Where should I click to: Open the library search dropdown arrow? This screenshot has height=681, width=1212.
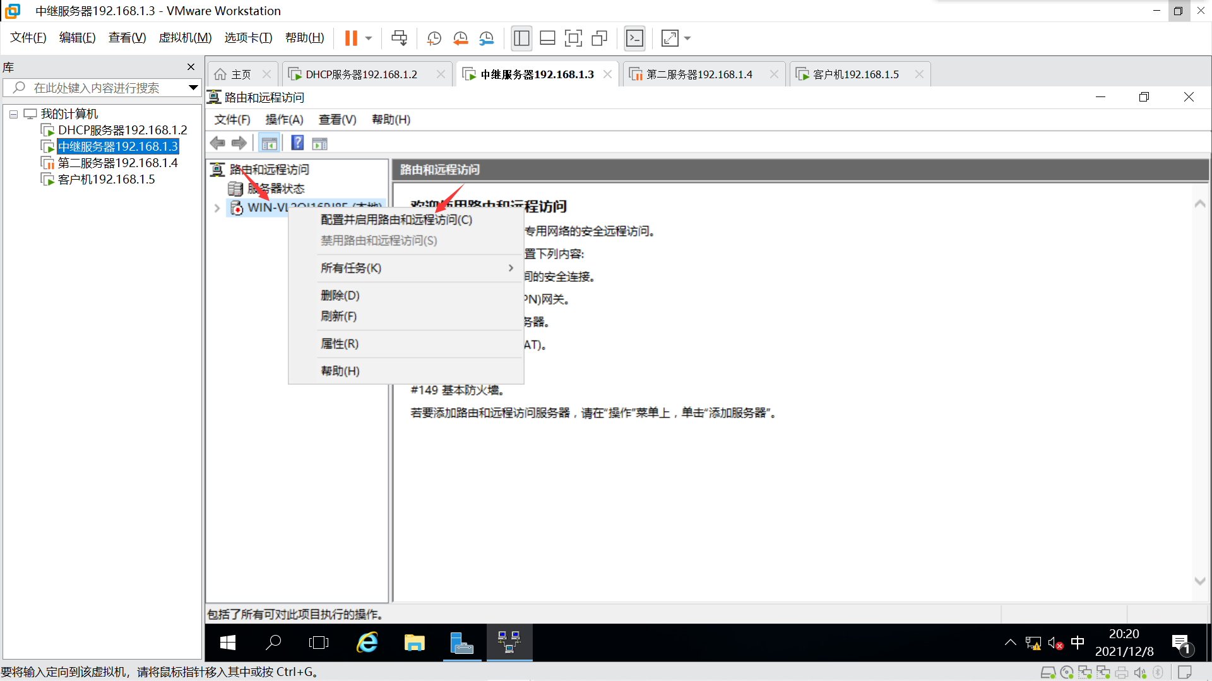pos(193,88)
